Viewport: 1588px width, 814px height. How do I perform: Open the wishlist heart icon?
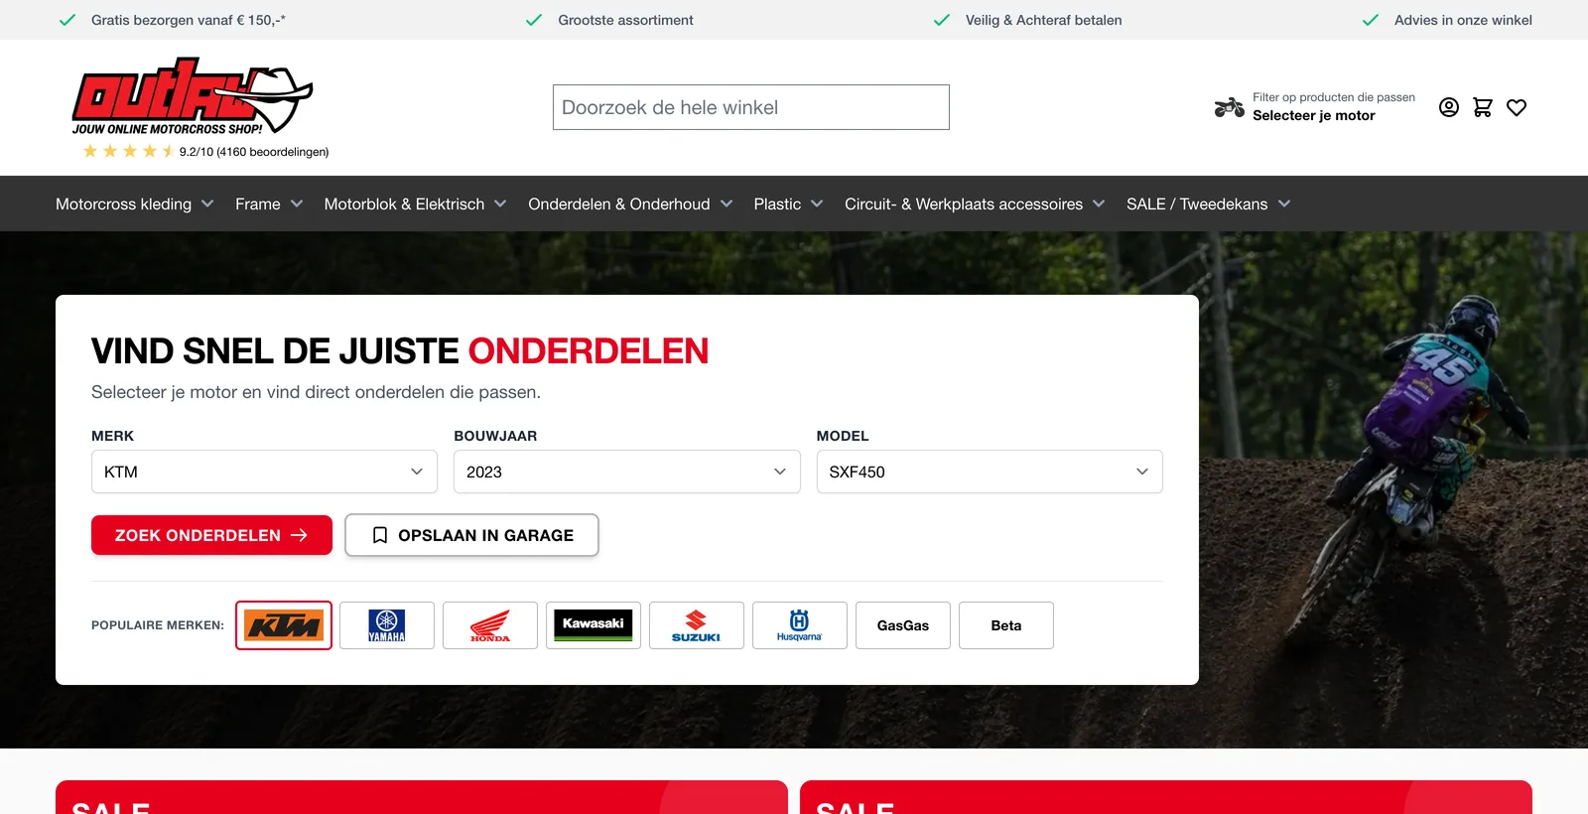[x=1517, y=107]
